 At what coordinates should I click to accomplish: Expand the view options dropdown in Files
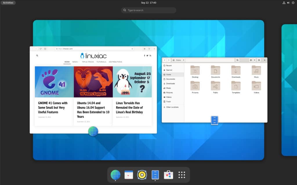[x=255, y=60]
